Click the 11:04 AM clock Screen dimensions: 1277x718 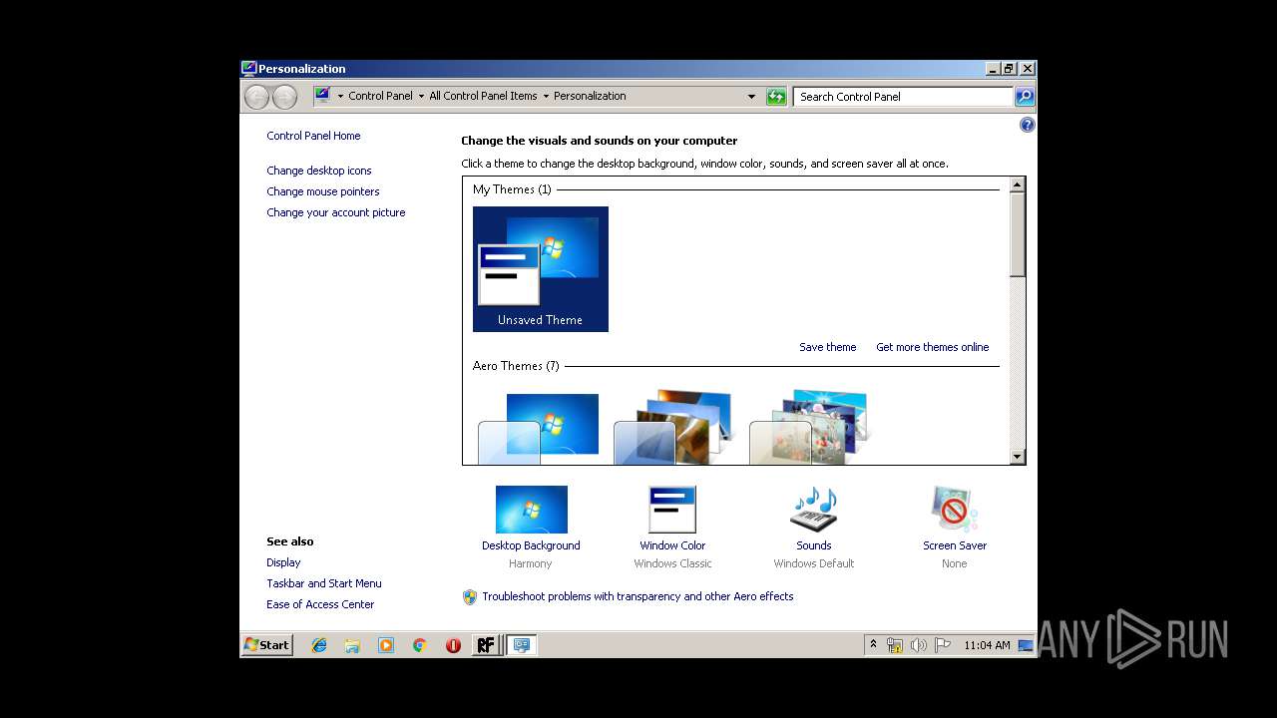tap(987, 645)
